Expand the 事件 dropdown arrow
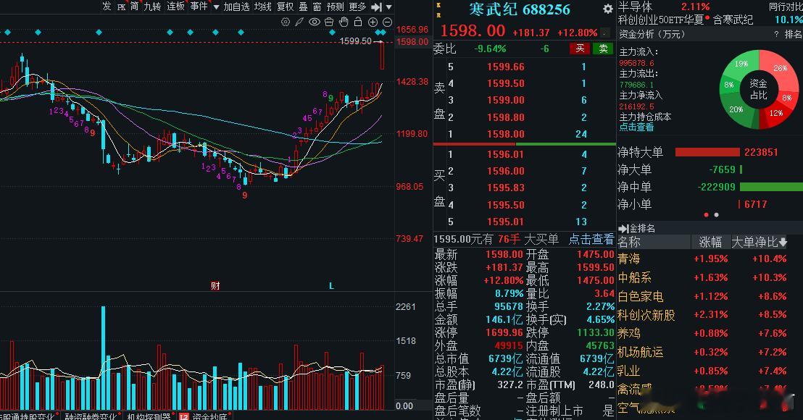The image size is (803, 420). pos(215,7)
